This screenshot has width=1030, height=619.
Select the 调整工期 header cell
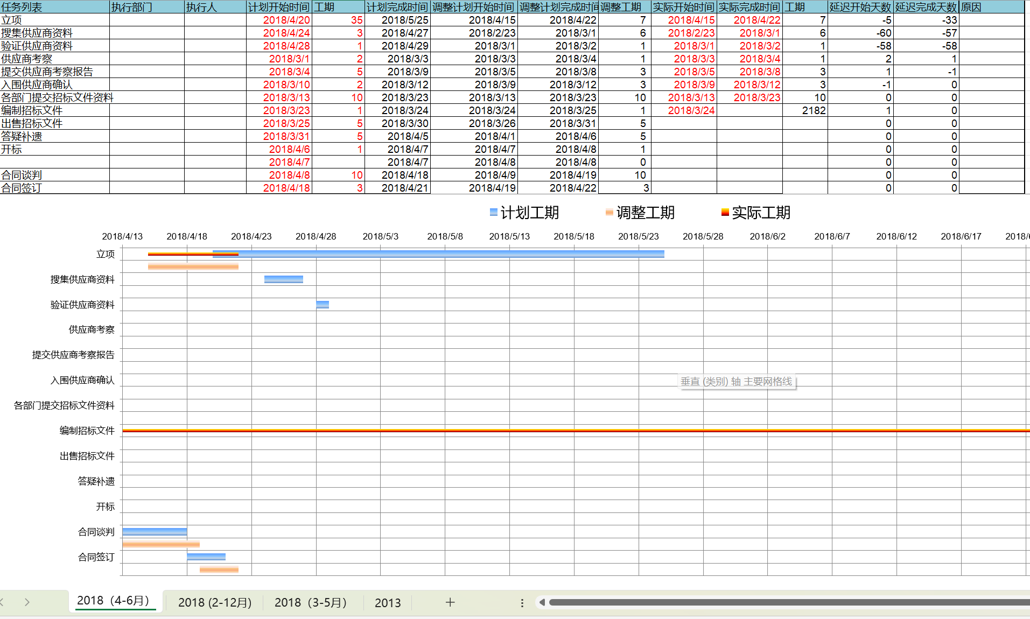tap(625, 7)
